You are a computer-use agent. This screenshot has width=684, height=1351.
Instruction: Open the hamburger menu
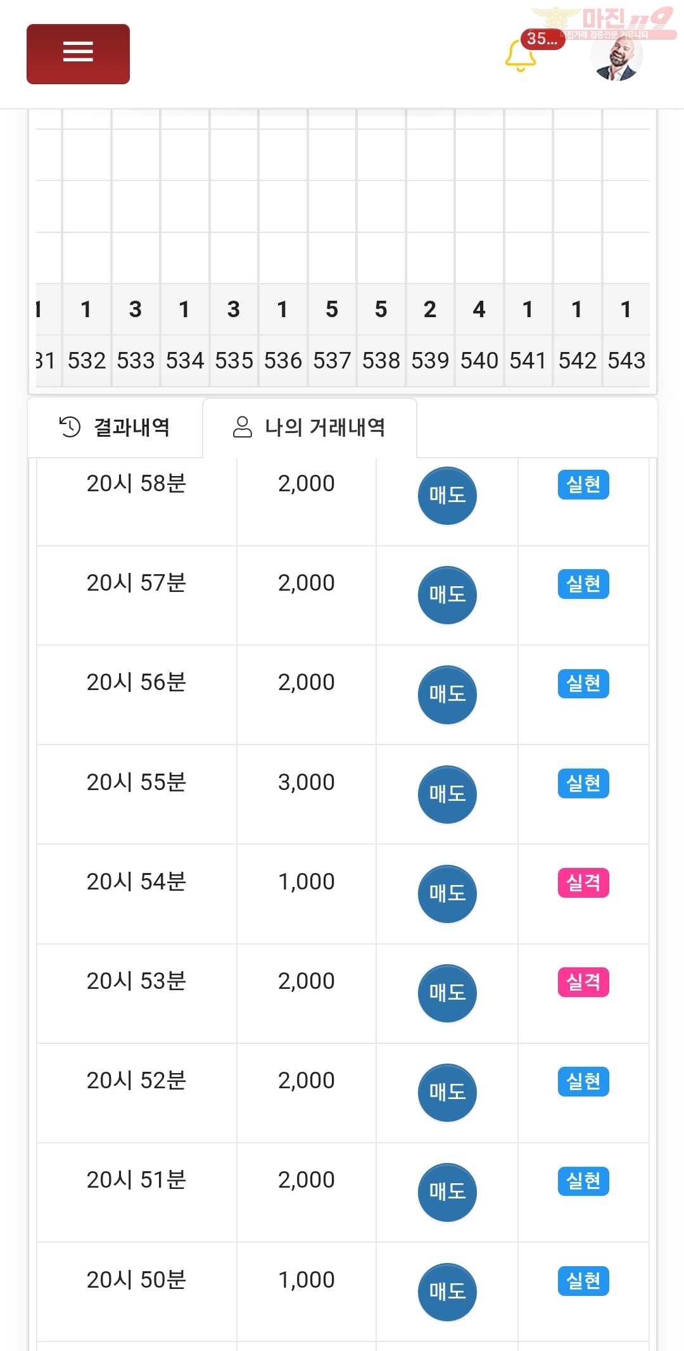click(78, 54)
